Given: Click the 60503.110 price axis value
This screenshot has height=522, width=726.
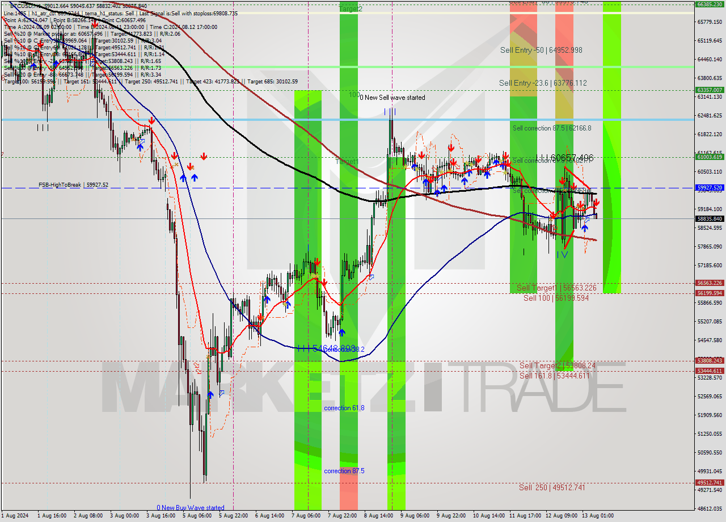Looking at the screenshot, I should [709, 171].
